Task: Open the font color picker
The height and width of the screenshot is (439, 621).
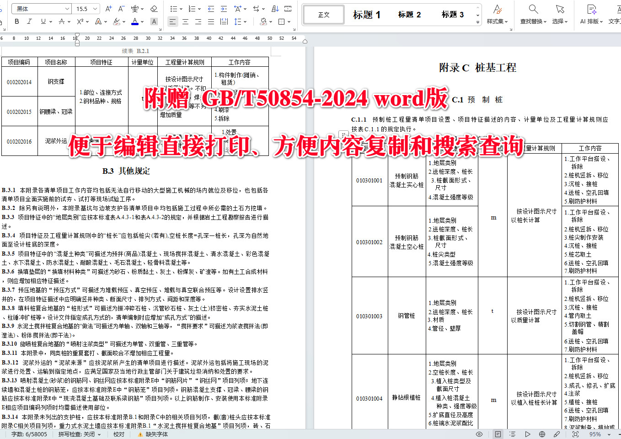Action: click(134, 21)
